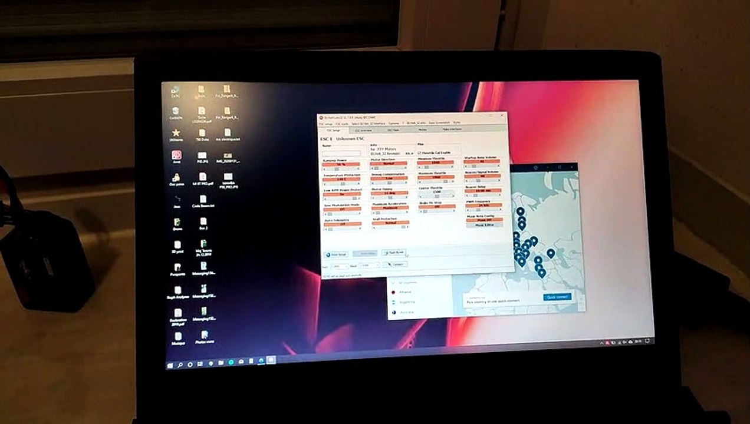The image size is (750, 424).
Task: Open the Windows Start menu
Action: (169, 365)
